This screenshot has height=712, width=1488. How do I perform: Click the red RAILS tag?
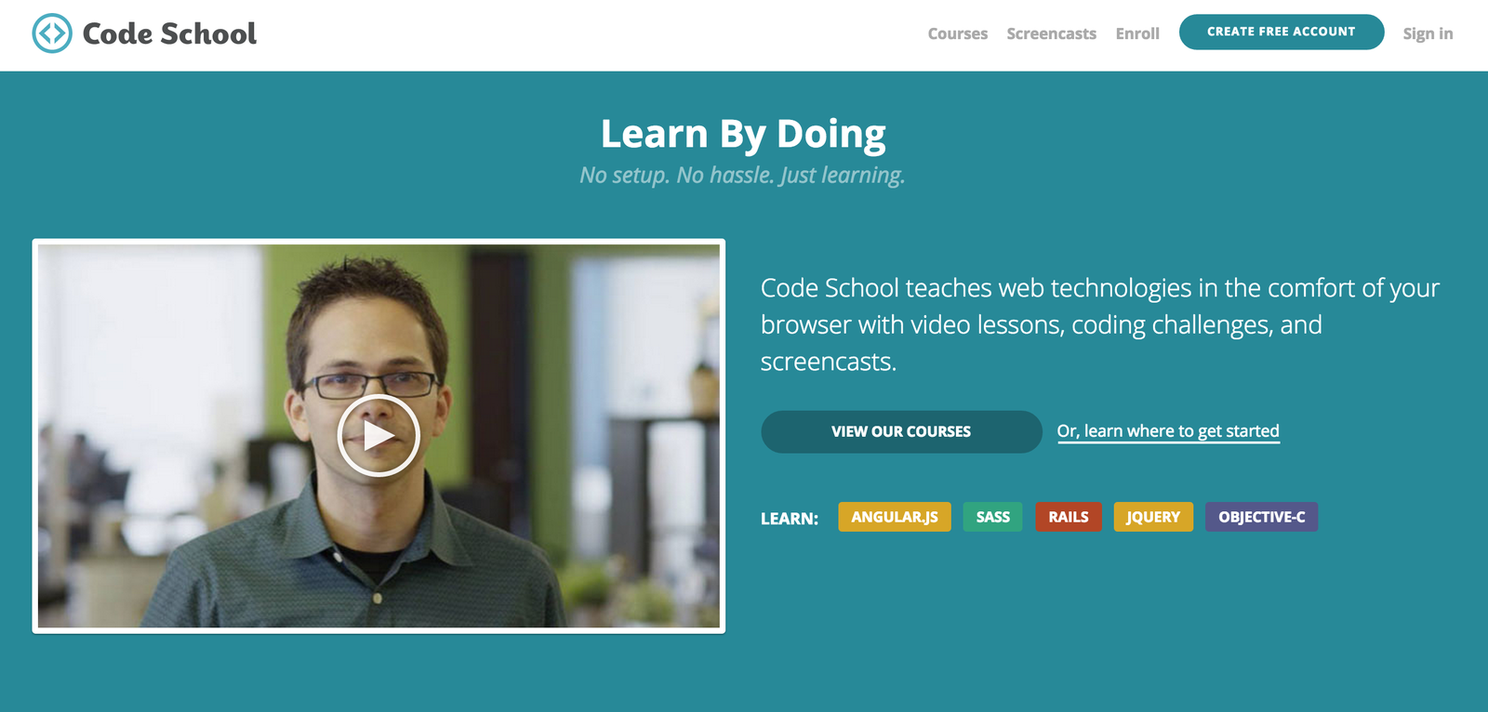1069,517
